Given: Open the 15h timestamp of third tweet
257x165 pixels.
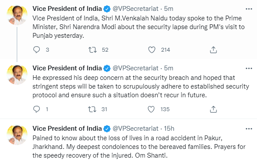Looking at the screenshot, I should coord(169,129).
